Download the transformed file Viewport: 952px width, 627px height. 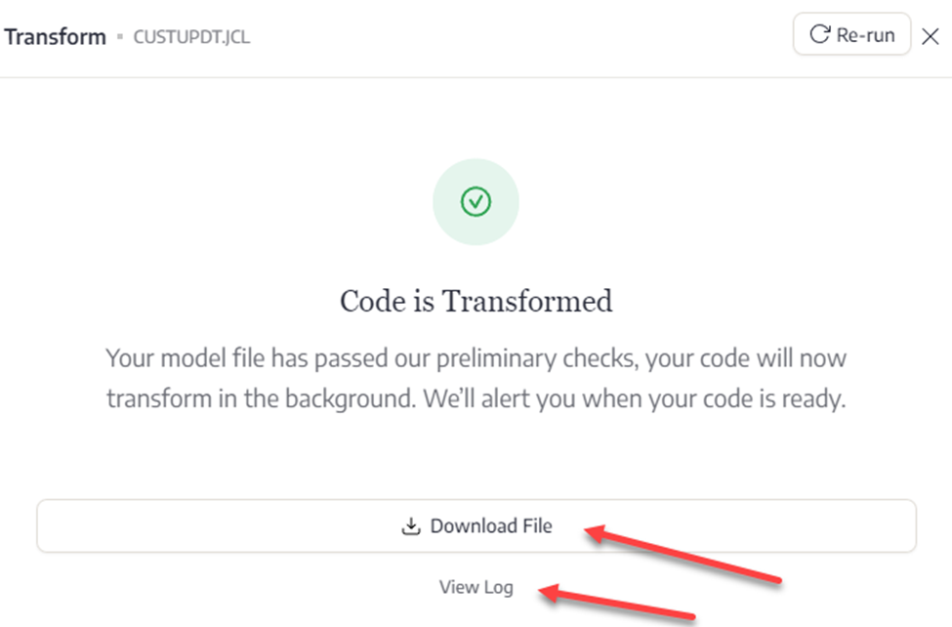(476, 526)
